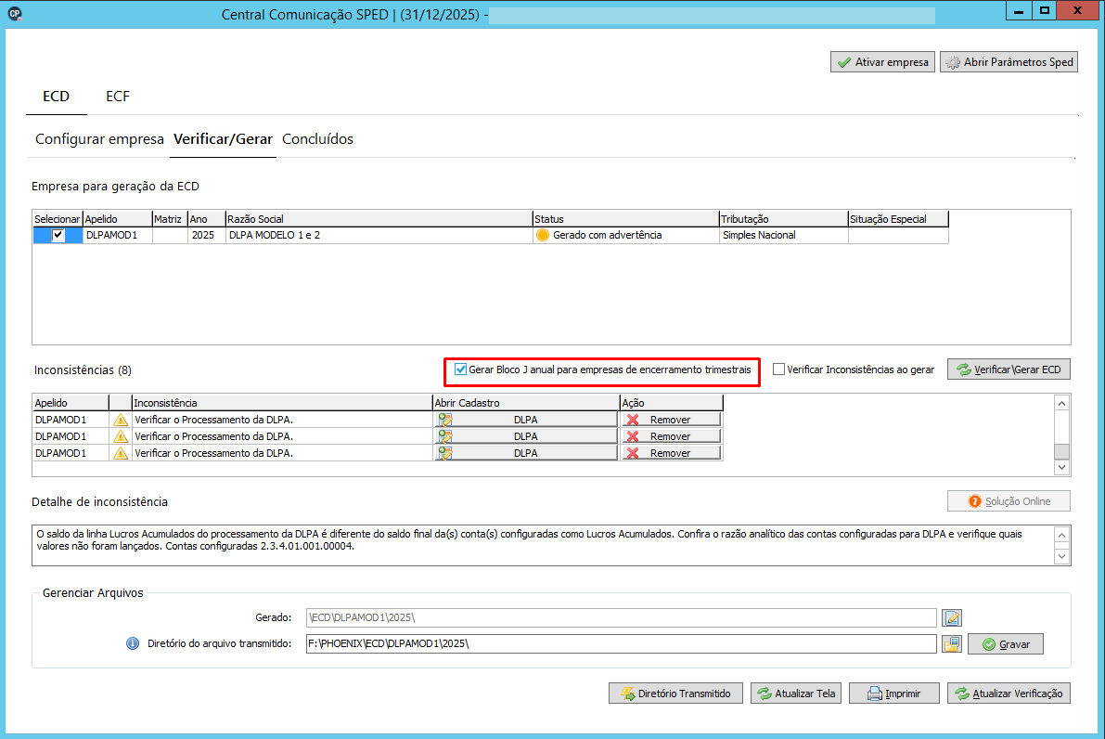Click the detail text scroll down arrow
Screen dimensions: 1105x739
[1062, 556]
